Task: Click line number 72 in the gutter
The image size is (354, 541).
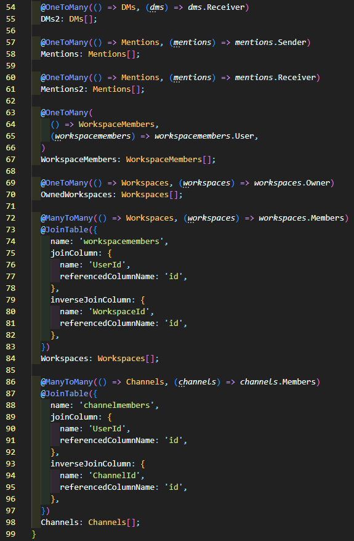Action: pyautogui.click(x=10, y=218)
